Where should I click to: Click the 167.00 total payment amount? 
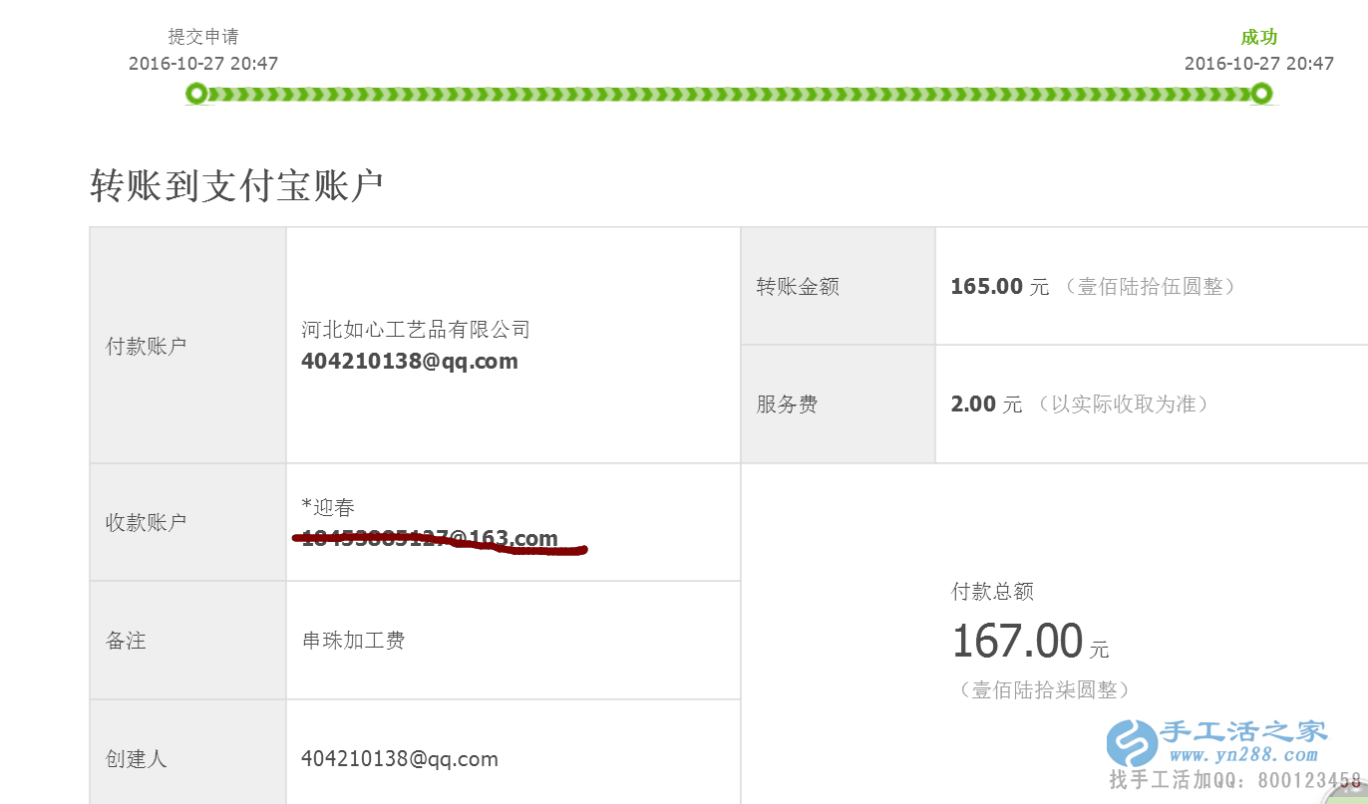point(1017,641)
